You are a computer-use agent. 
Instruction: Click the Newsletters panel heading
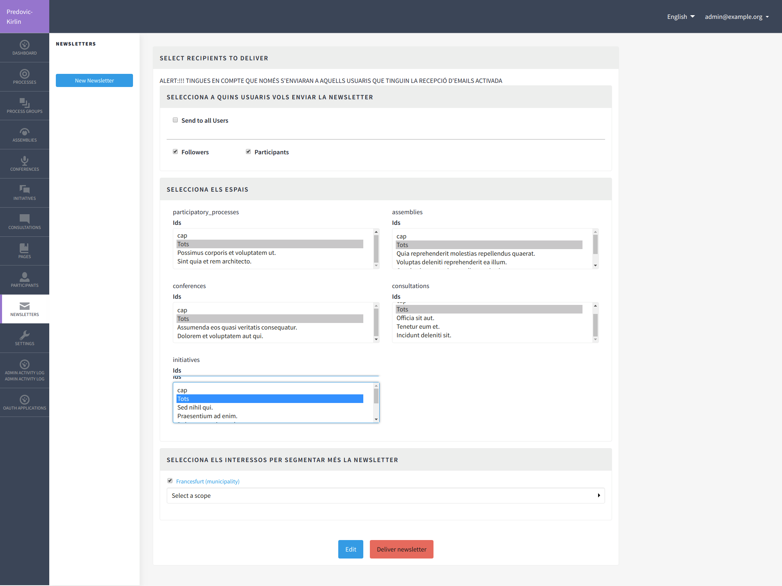pyautogui.click(x=76, y=44)
